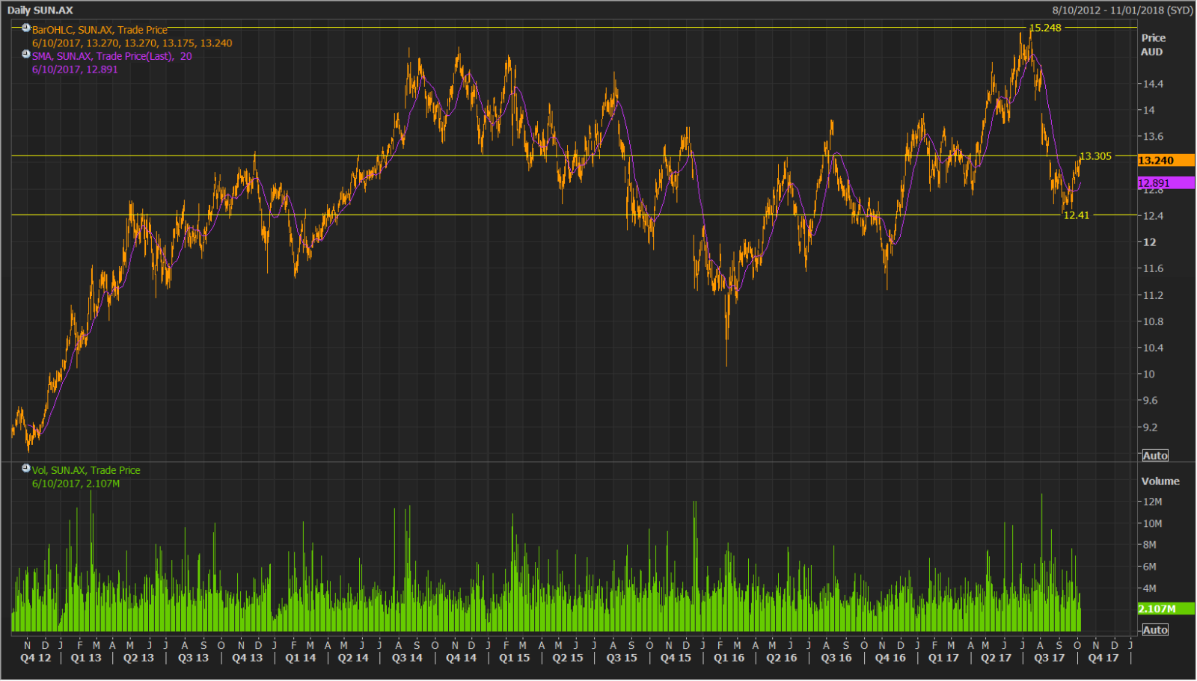
Task: Click the Q1 17 quarter label
Action: (x=943, y=658)
